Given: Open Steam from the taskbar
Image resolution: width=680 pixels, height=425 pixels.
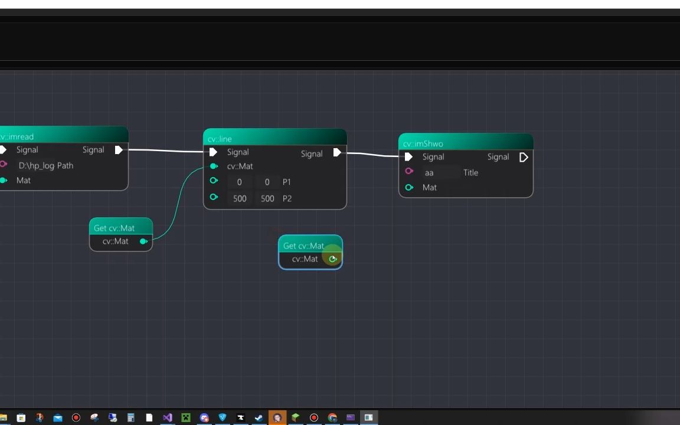Looking at the screenshot, I should pyautogui.click(x=259, y=418).
